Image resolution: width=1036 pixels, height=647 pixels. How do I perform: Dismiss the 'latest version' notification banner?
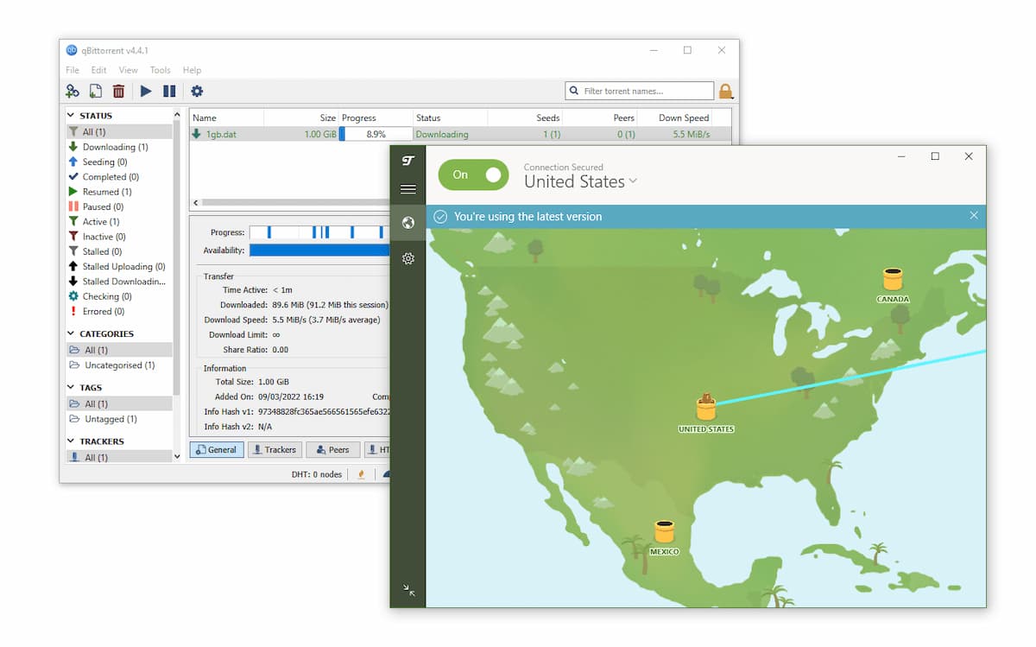[x=974, y=216]
